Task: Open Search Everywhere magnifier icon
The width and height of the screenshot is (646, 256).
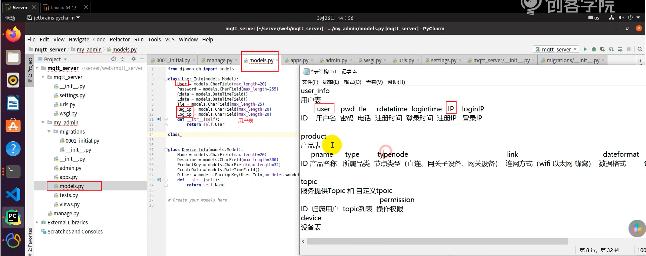Action: (x=640, y=49)
